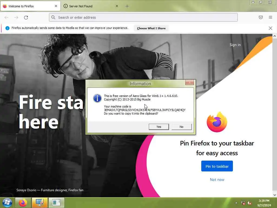Open the taskbar clock and date

pyautogui.click(x=264, y=203)
